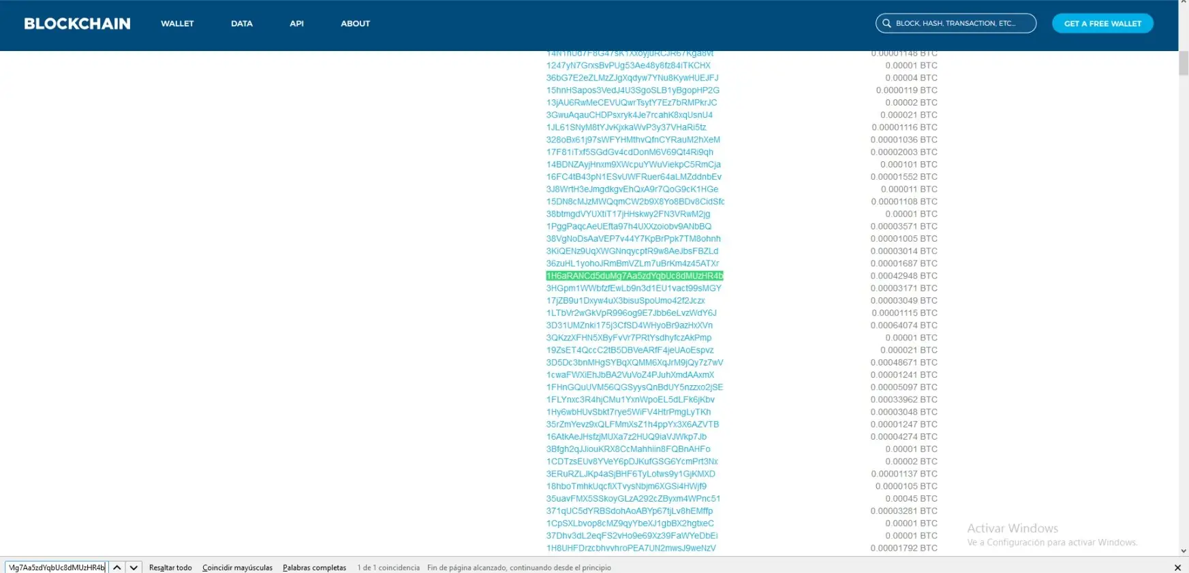Viewport: 1189px width, 573px height.
Task: Open address starting 1FLYnxc3R4hjCMu1
Action: (x=630, y=399)
